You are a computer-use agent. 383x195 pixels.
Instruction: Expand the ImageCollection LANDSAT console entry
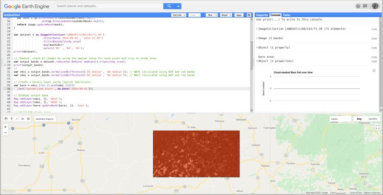[257, 29]
